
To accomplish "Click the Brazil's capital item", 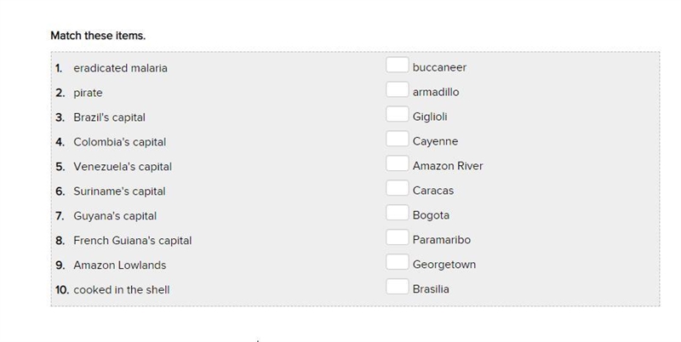I will coord(110,117).
